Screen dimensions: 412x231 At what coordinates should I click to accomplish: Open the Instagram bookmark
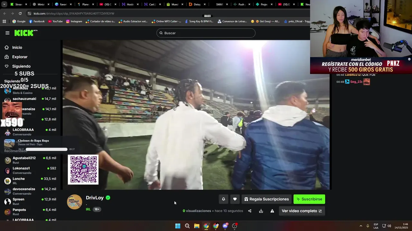coord(74,21)
